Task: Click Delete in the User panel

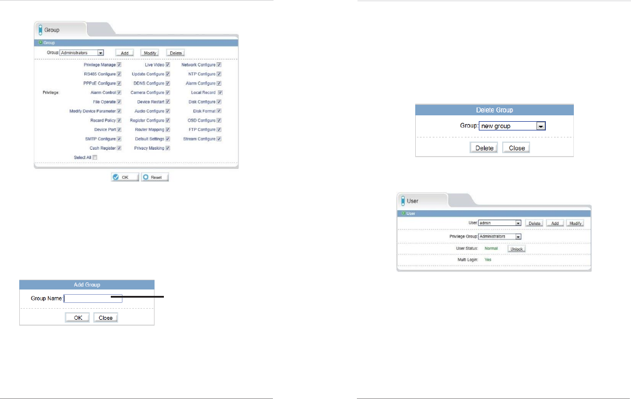Action: (x=534, y=224)
